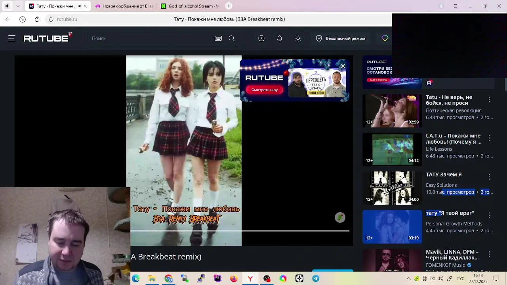Image resolution: width=507 pixels, height=285 pixels.
Task: Open a new browser tab
Action: pos(229,6)
